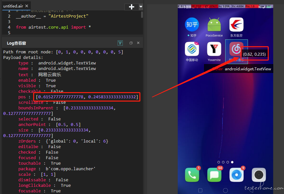The height and width of the screenshot is (194, 284).
Task: Select the NetEase Cloud Music icon
Action: [236, 49]
